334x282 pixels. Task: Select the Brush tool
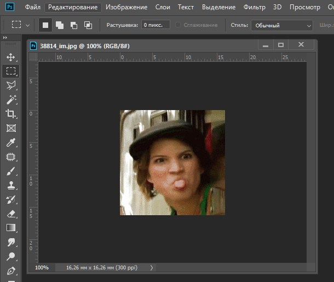[x=10, y=171]
